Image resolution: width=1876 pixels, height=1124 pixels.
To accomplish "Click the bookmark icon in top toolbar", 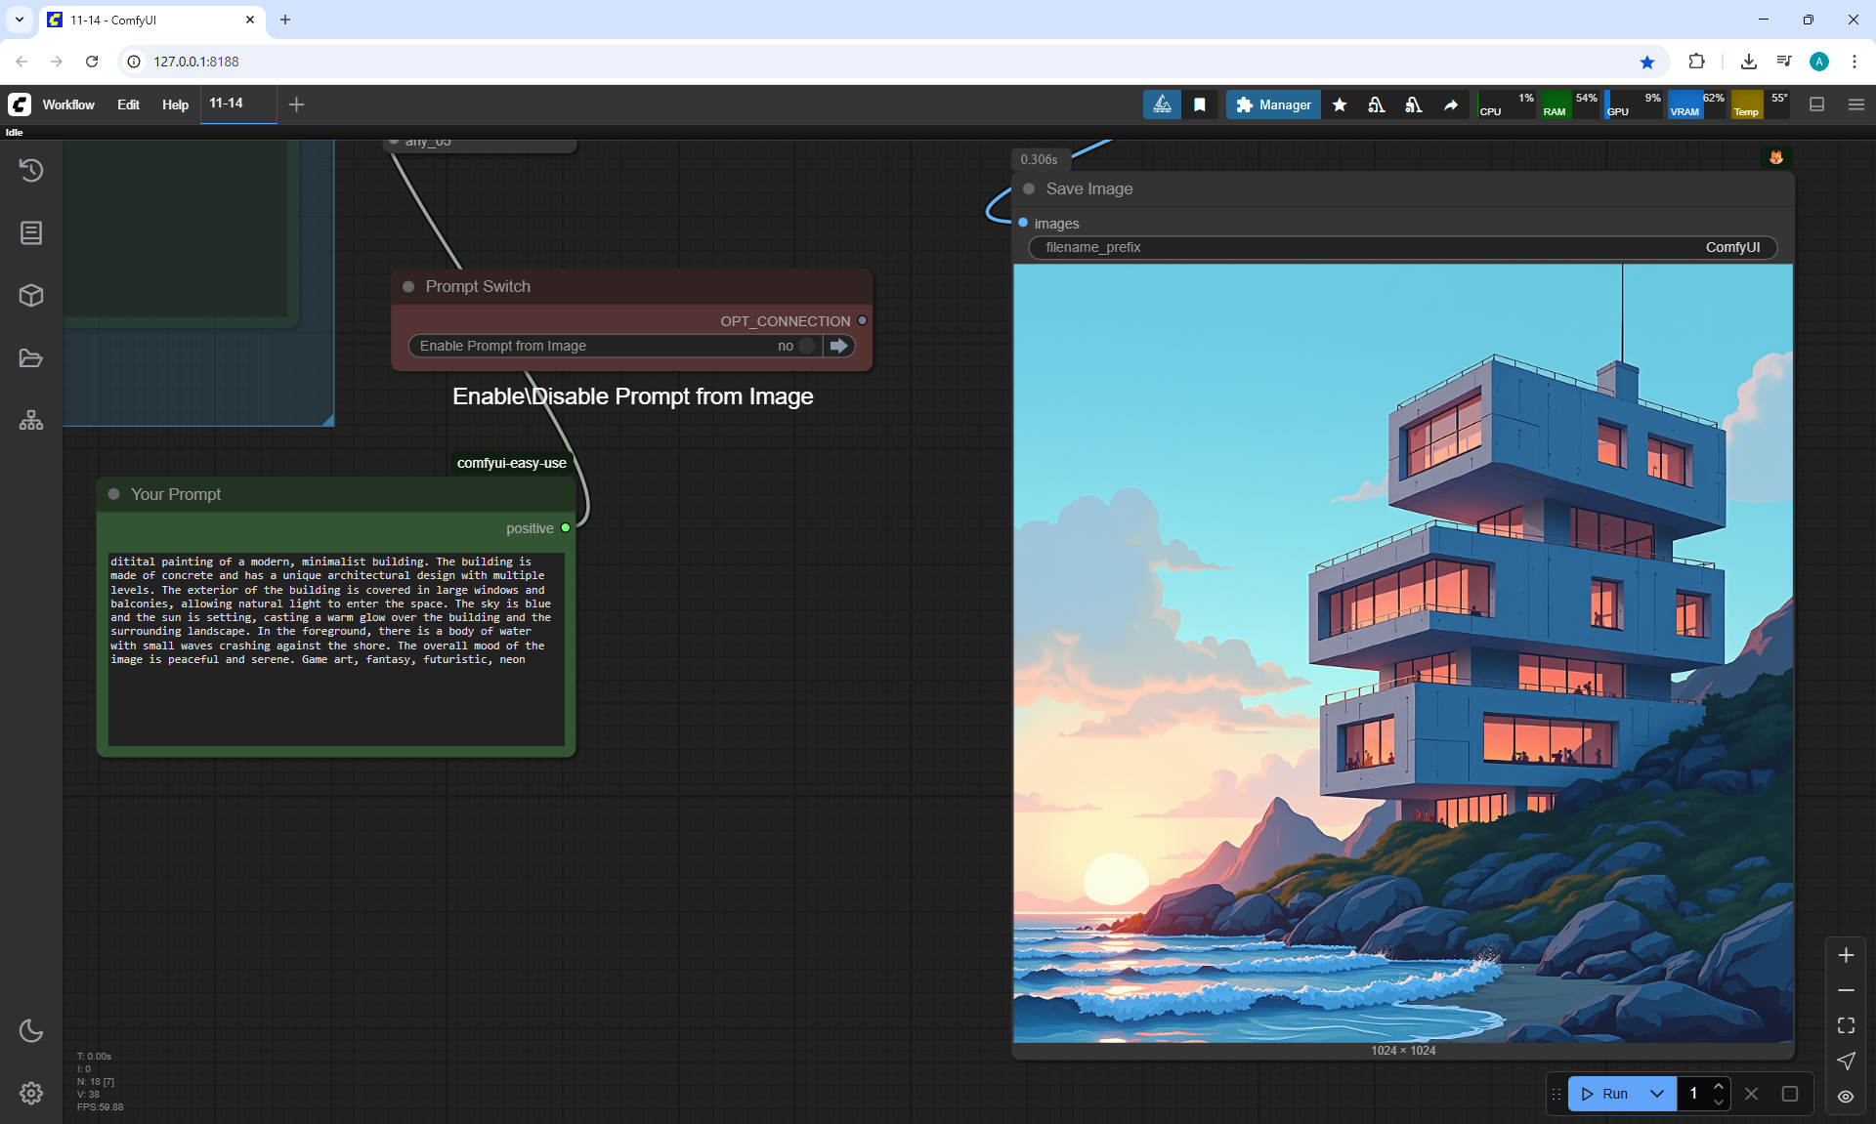I will tap(1200, 104).
